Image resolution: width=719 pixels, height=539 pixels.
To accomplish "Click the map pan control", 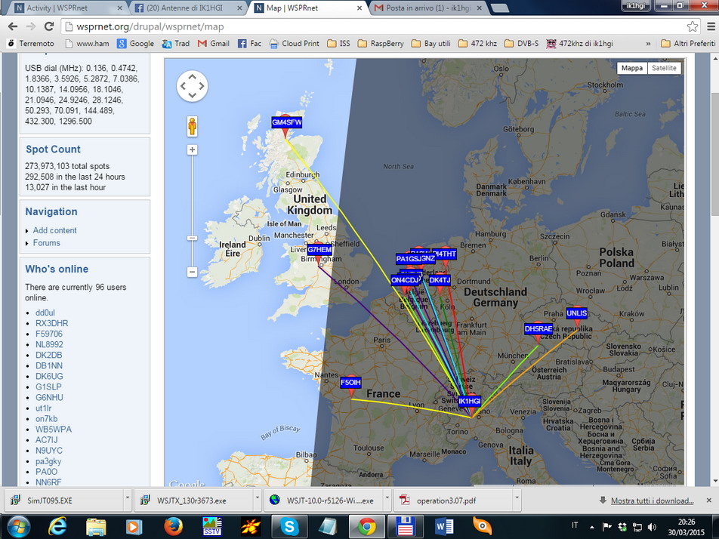I will tap(192, 86).
